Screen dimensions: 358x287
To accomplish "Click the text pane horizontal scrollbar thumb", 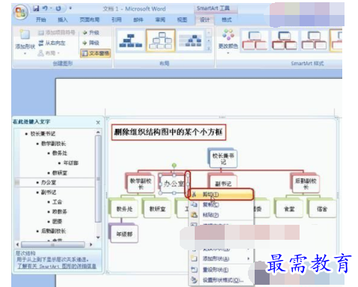I will (x=52, y=245).
